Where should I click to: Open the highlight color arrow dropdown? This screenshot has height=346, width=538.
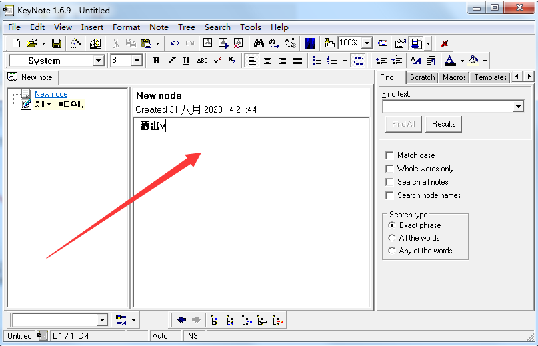tap(485, 61)
